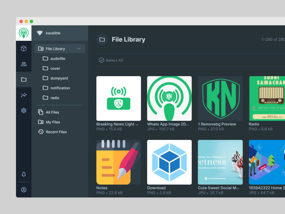Open the Notes PNG thumbnail
This screenshot has width=285, height=214.
119,162
